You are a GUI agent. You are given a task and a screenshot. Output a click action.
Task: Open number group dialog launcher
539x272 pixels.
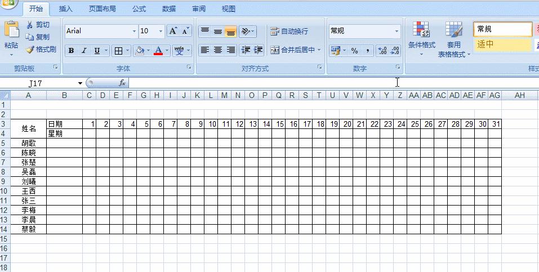pyautogui.click(x=398, y=68)
